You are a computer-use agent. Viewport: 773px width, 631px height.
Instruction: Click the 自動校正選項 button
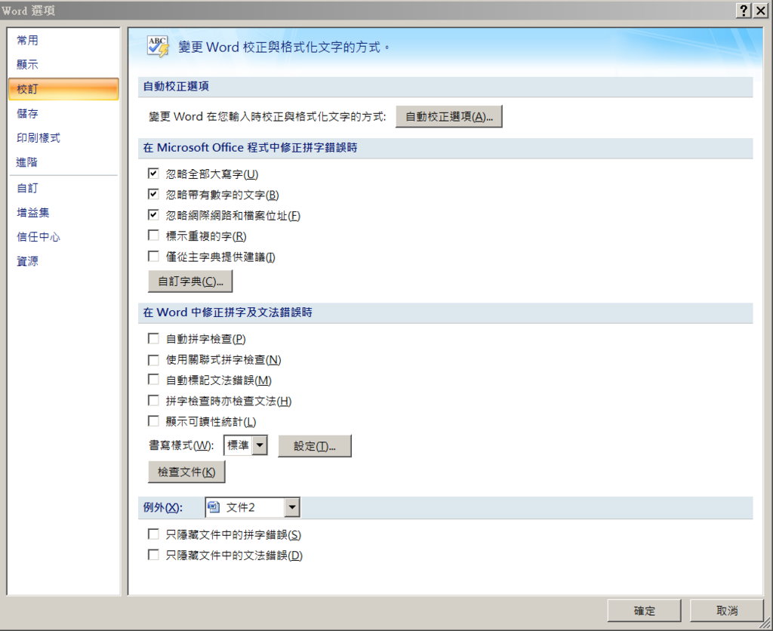click(x=449, y=116)
